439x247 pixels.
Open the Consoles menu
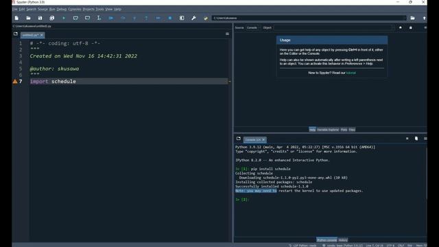pos(75,9)
